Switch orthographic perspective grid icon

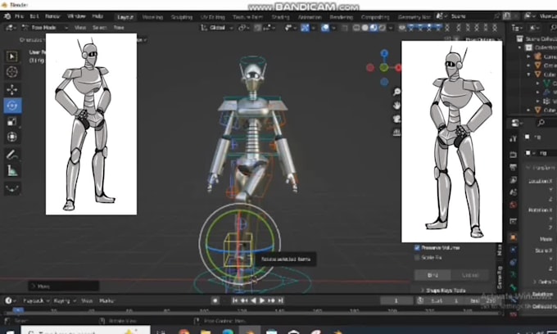coord(396,133)
